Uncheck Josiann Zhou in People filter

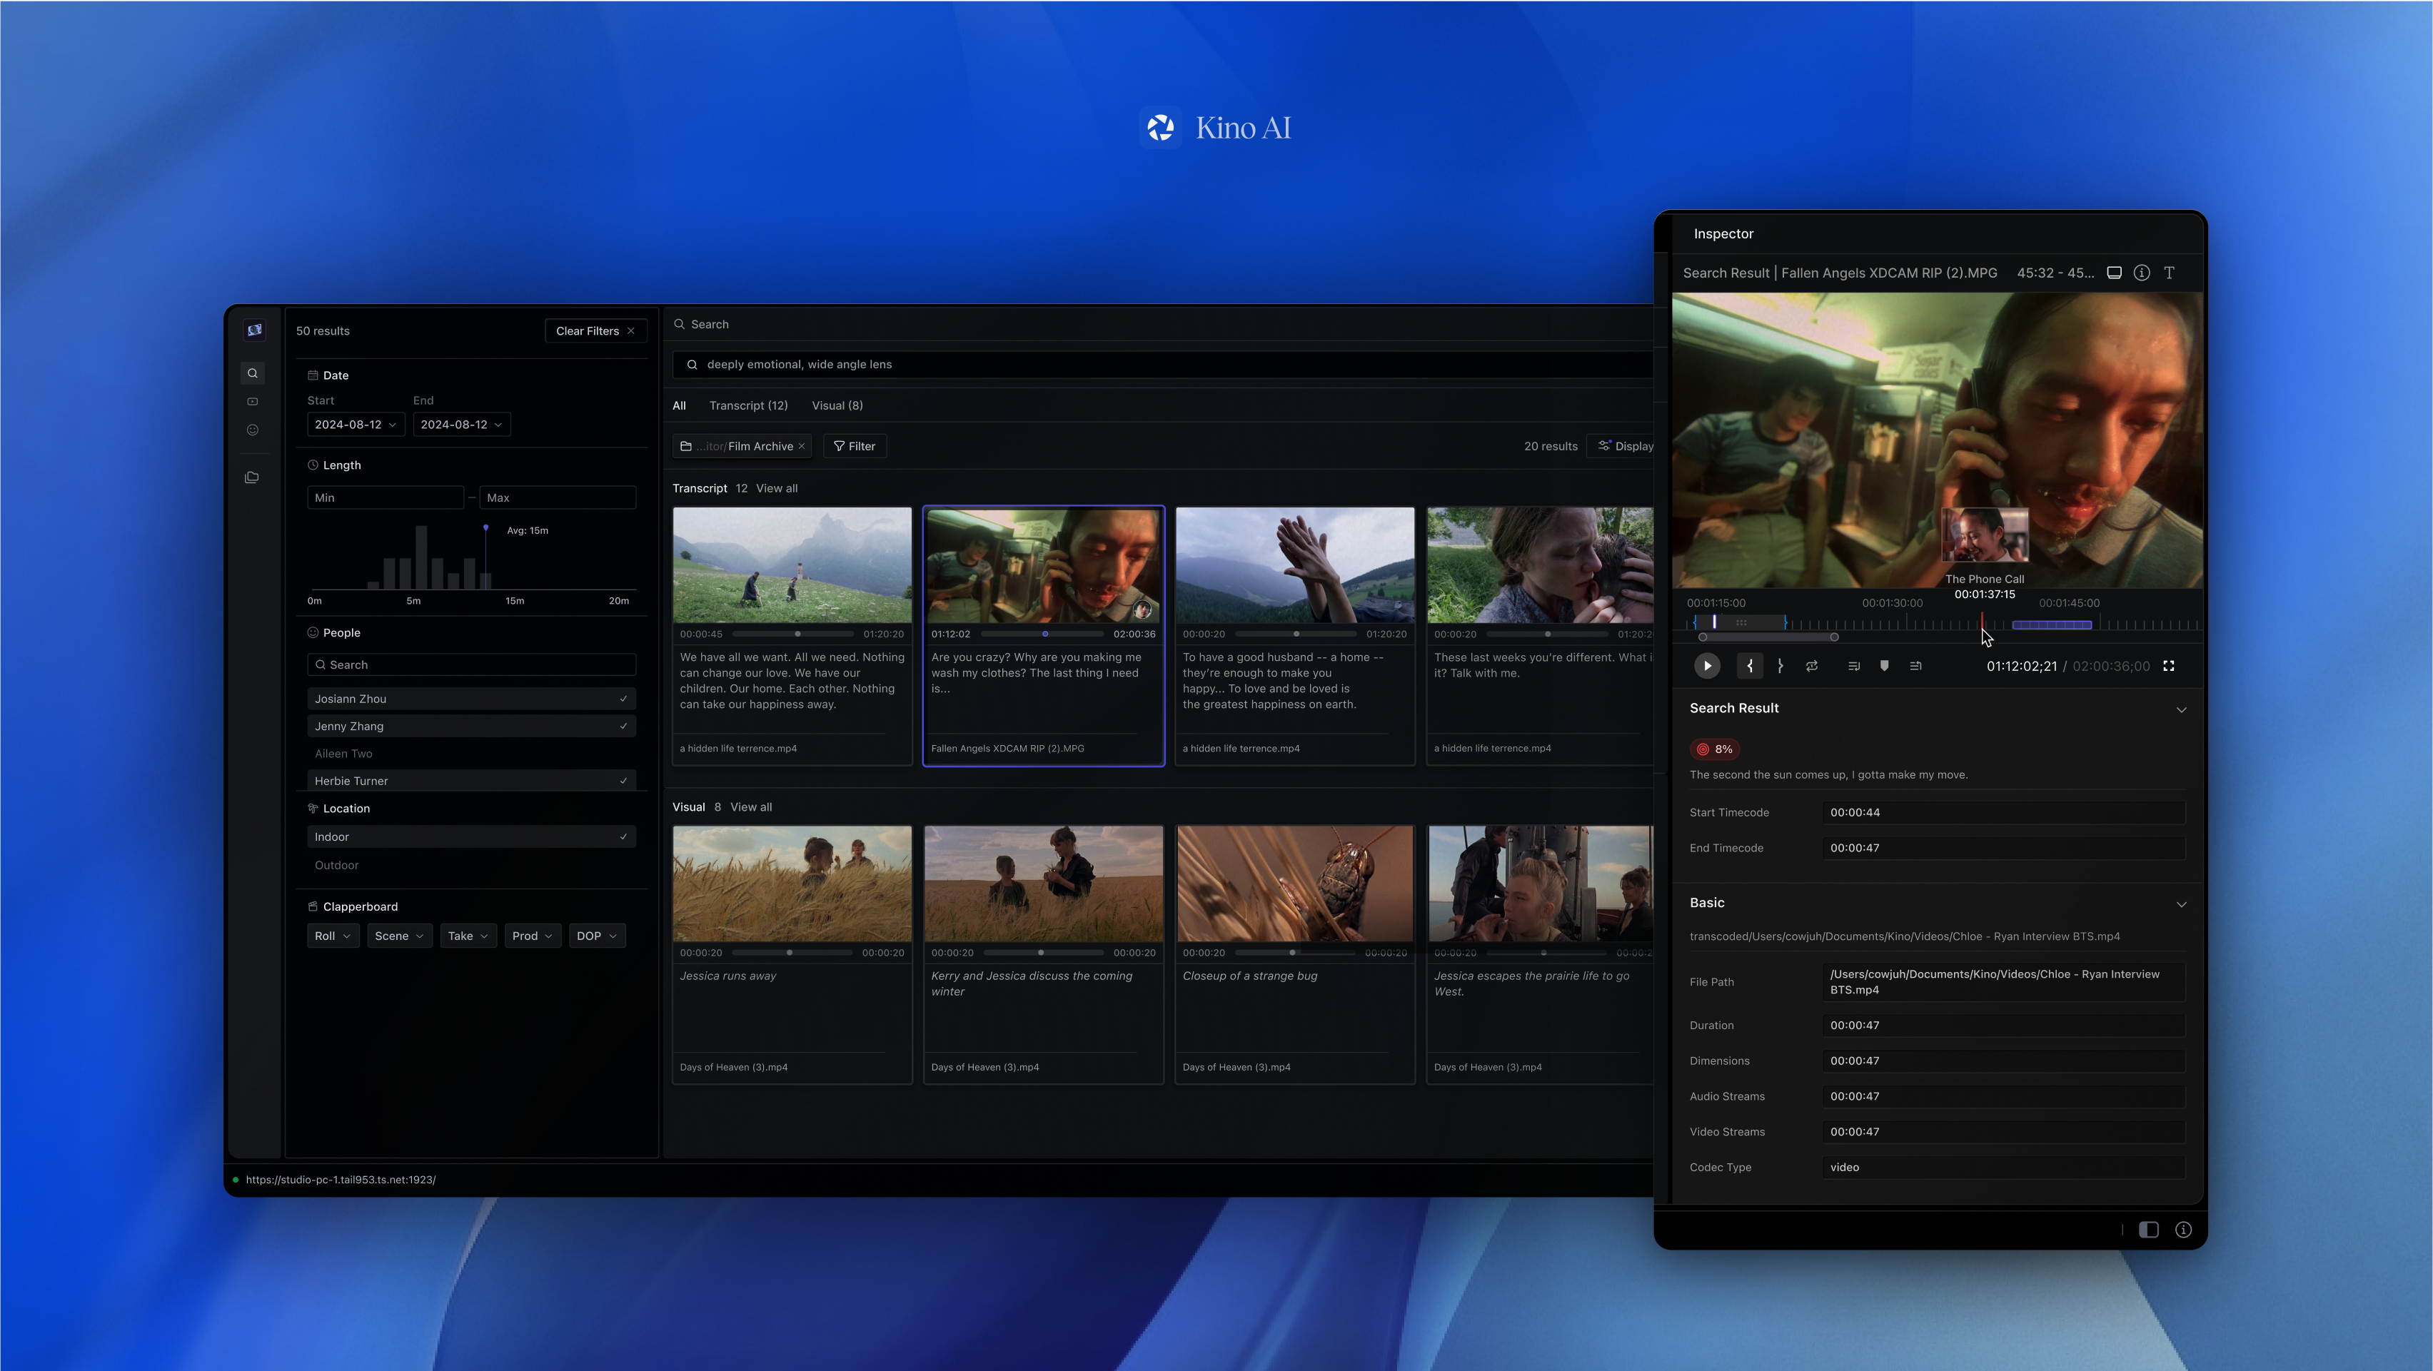pyautogui.click(x=471, y=699)
